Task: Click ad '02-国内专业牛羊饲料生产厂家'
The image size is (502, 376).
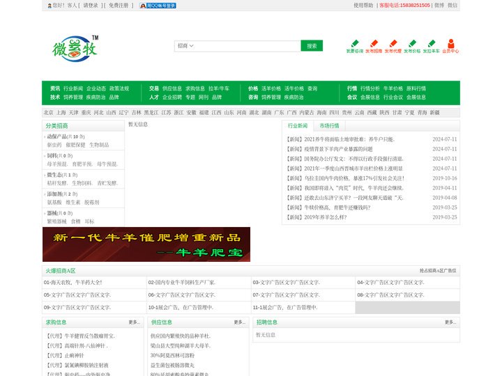Action: (x=182, y=283)
